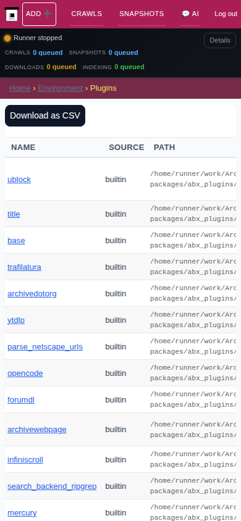Click the orange runner status indicator dot

pyautogui.click(x=7, y=38)
